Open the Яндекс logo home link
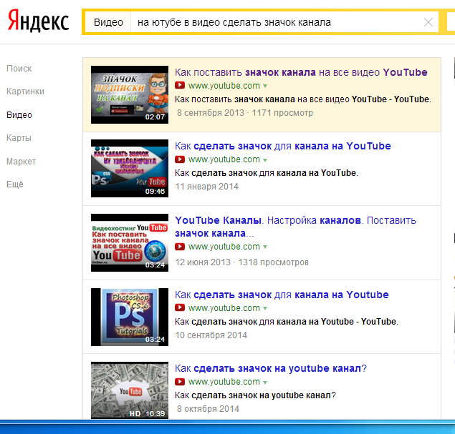This screenshot has height=434, width=455. tap(38, 21)
